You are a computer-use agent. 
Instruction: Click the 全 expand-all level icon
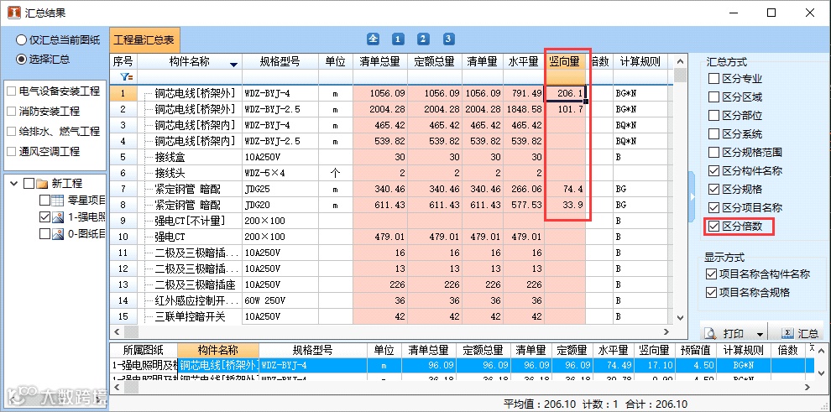373,39
